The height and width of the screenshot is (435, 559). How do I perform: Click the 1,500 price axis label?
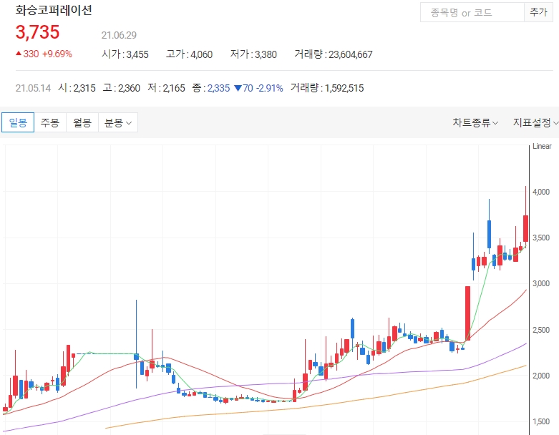pos(541,421)
